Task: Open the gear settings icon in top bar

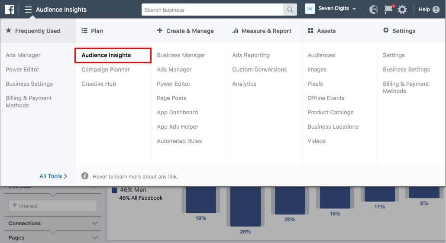Action: click(402, 10)
